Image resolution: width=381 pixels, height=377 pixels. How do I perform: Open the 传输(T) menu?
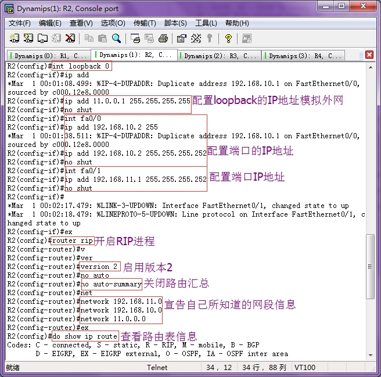(x=145, y=23)
